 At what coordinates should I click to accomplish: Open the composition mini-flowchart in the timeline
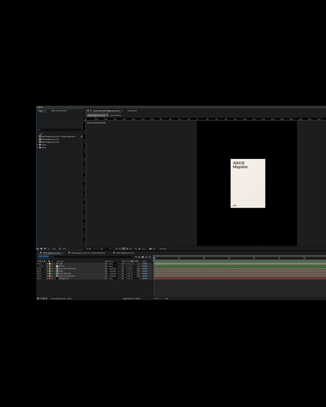(136, 257)
